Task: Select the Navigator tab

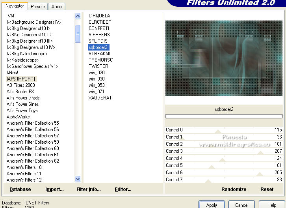Action: (15, 6)
